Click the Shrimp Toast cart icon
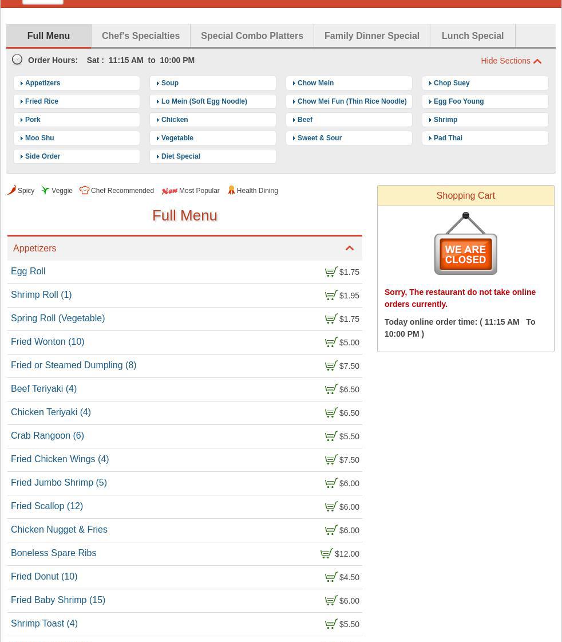This screenshot has width=562, height=642. coord(331,624)
